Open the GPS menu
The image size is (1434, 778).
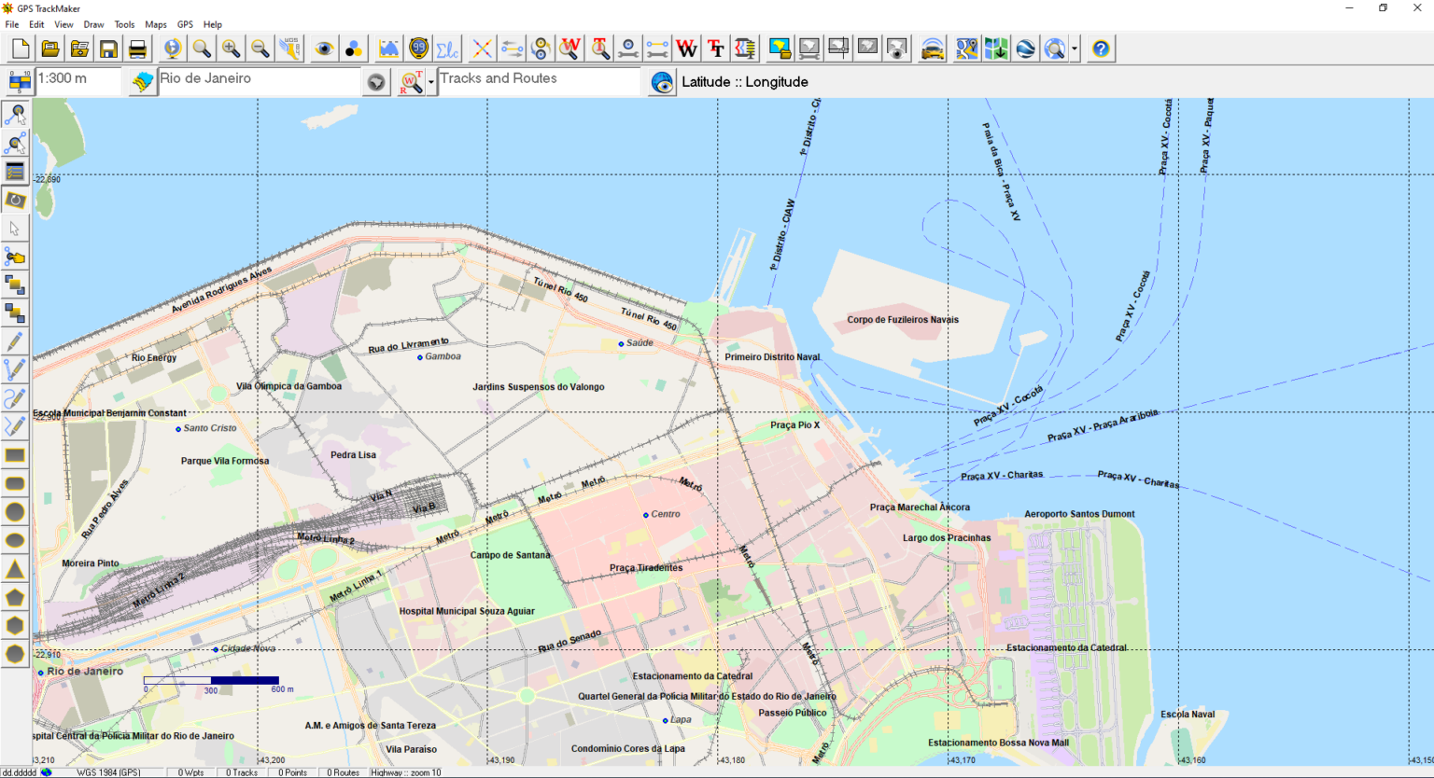pyautogui.click(x=185, y=24)
